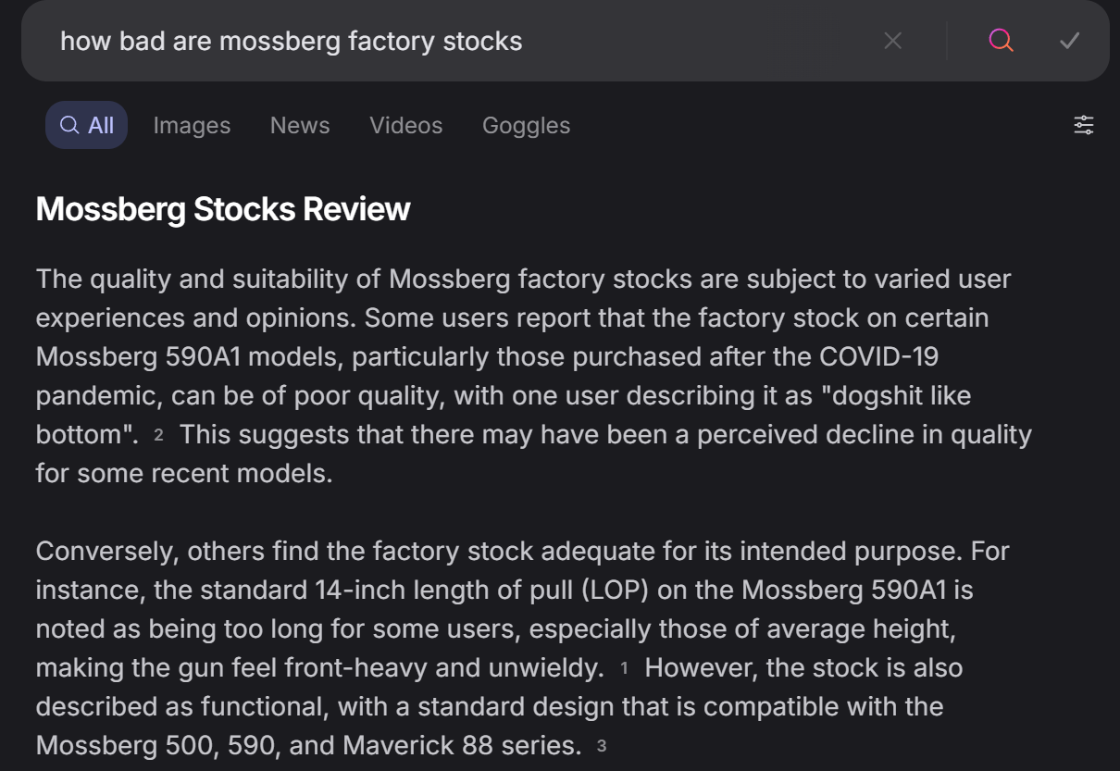Image resolution: width=1120 pixels, height=771 pixels.
Task: Open the search filter settings sliders icon
Action: 1083,125
